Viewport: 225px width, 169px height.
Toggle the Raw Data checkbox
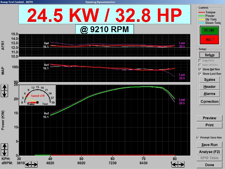[x=200, y=61]
